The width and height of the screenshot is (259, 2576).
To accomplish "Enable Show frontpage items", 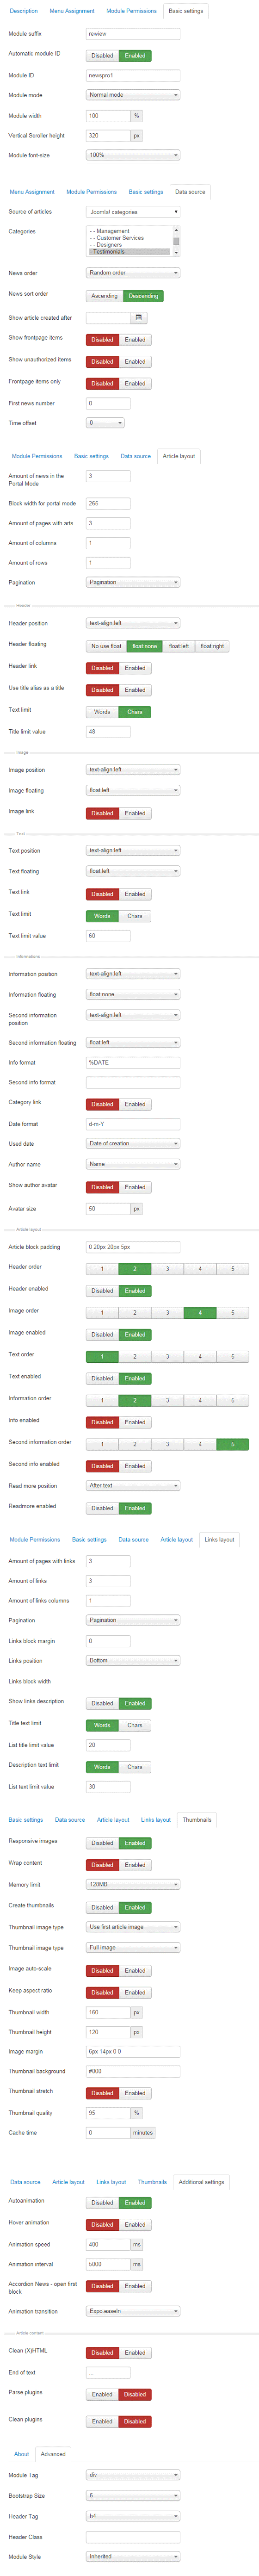I will pyautogui.click(x=135, y=340).
